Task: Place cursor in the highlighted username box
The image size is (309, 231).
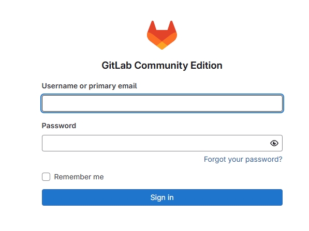Action: click(162, 103)
